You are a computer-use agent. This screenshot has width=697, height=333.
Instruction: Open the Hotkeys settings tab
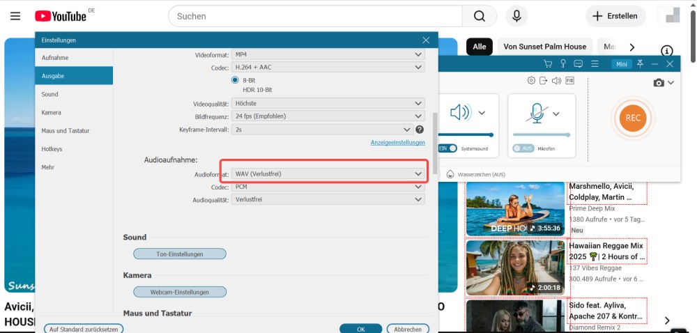coord(74,149)
